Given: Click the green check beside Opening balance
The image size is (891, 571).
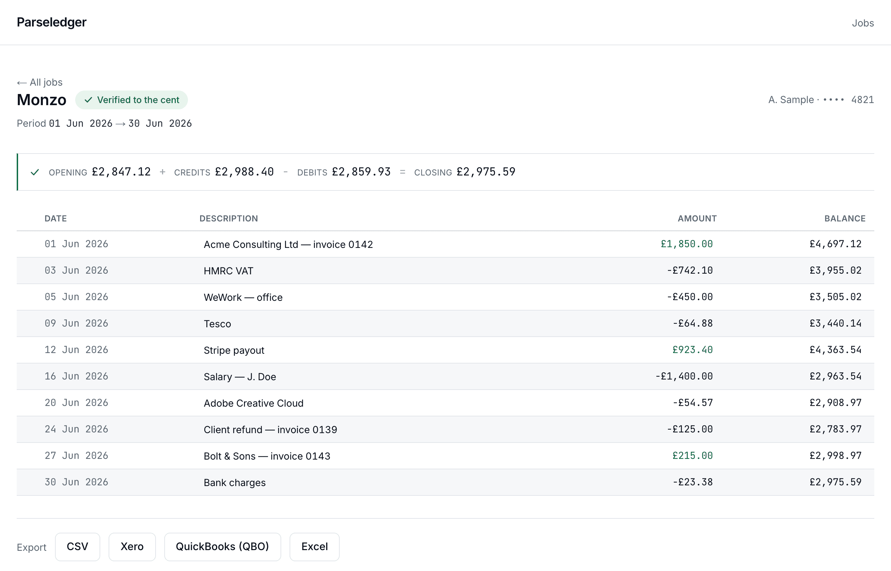Looking at the screenshot, I should [x=35, y=172].
